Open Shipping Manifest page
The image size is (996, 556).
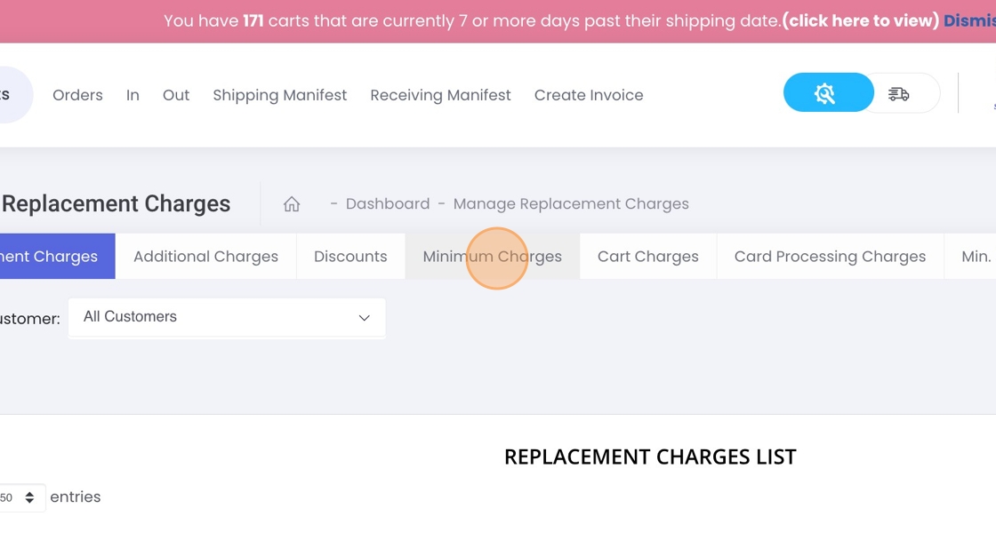pyautogui.click(x=279, y=95)
